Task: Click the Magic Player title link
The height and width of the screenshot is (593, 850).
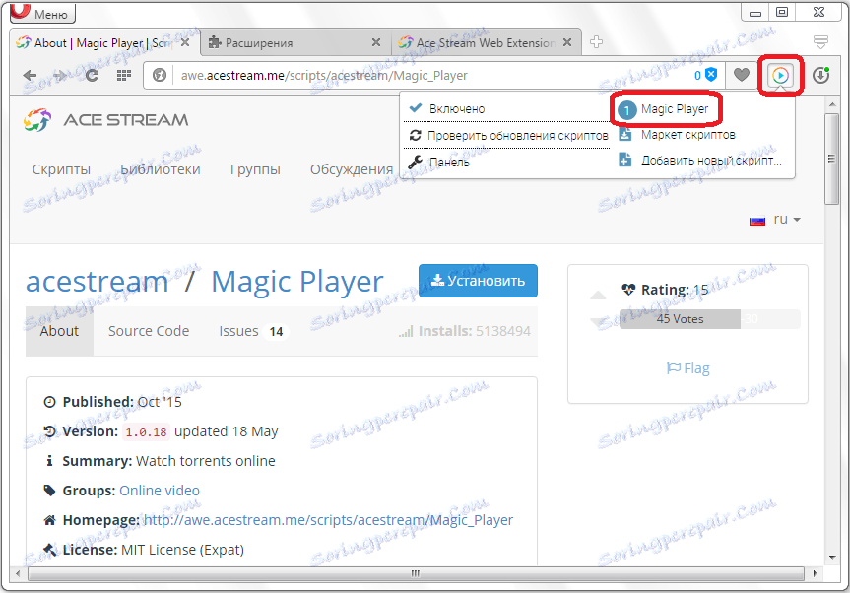Action: point(297,282)
